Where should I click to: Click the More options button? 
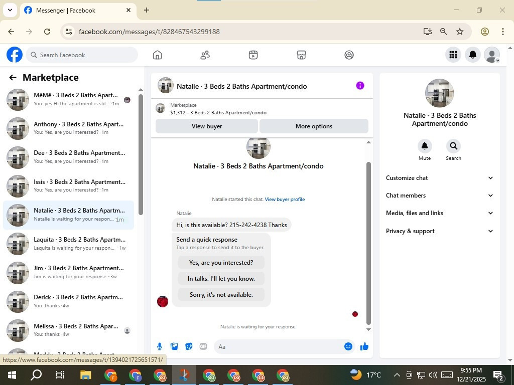pyautogui.click(x=314, y=126)
